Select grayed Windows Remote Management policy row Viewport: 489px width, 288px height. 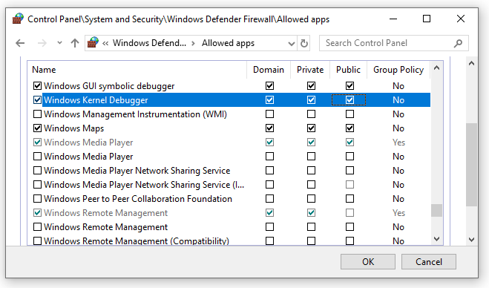pos(105,213)
